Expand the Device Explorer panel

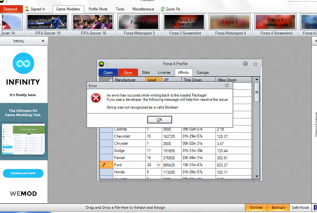click(316, 41)
